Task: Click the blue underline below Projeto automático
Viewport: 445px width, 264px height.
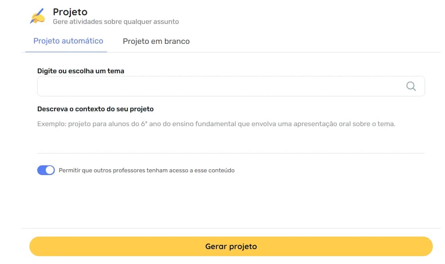Action: tap(66, 52)
